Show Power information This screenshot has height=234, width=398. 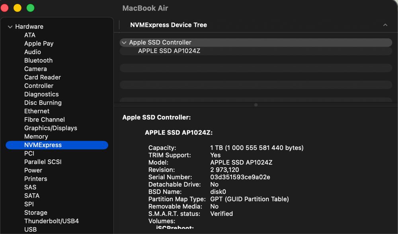click(33, 170)
